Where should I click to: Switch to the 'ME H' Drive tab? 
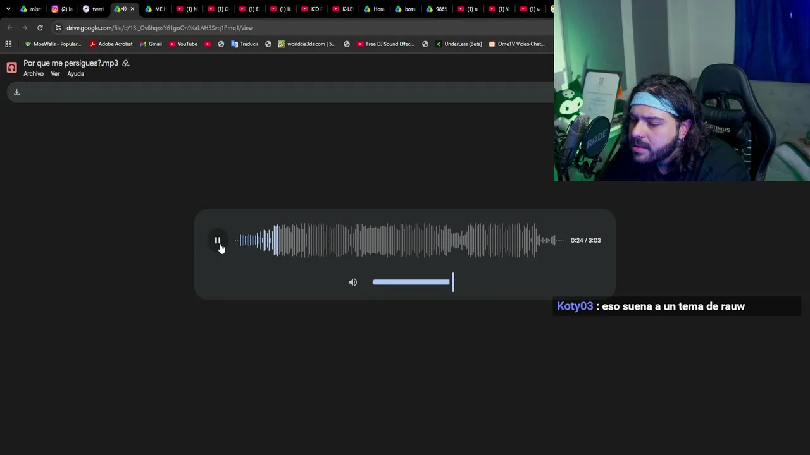coord(155,9)
